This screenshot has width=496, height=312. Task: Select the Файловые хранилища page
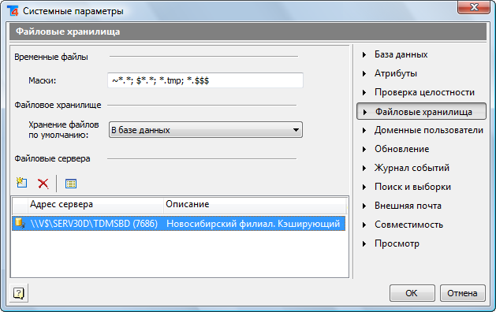pyautogui.click(x=421, y=111)
